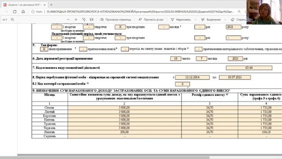Expand the Нарисовать options arrow

(196, 19)
